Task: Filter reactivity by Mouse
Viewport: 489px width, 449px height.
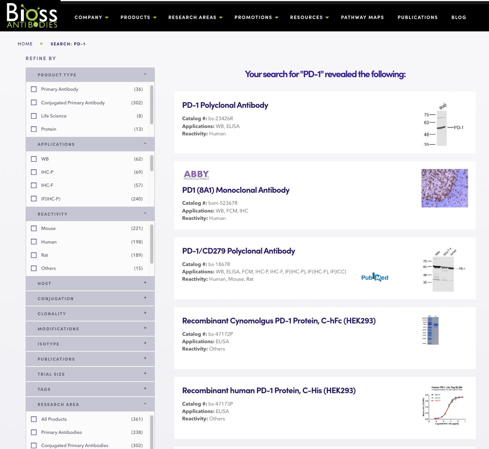Action: point(34,228)
